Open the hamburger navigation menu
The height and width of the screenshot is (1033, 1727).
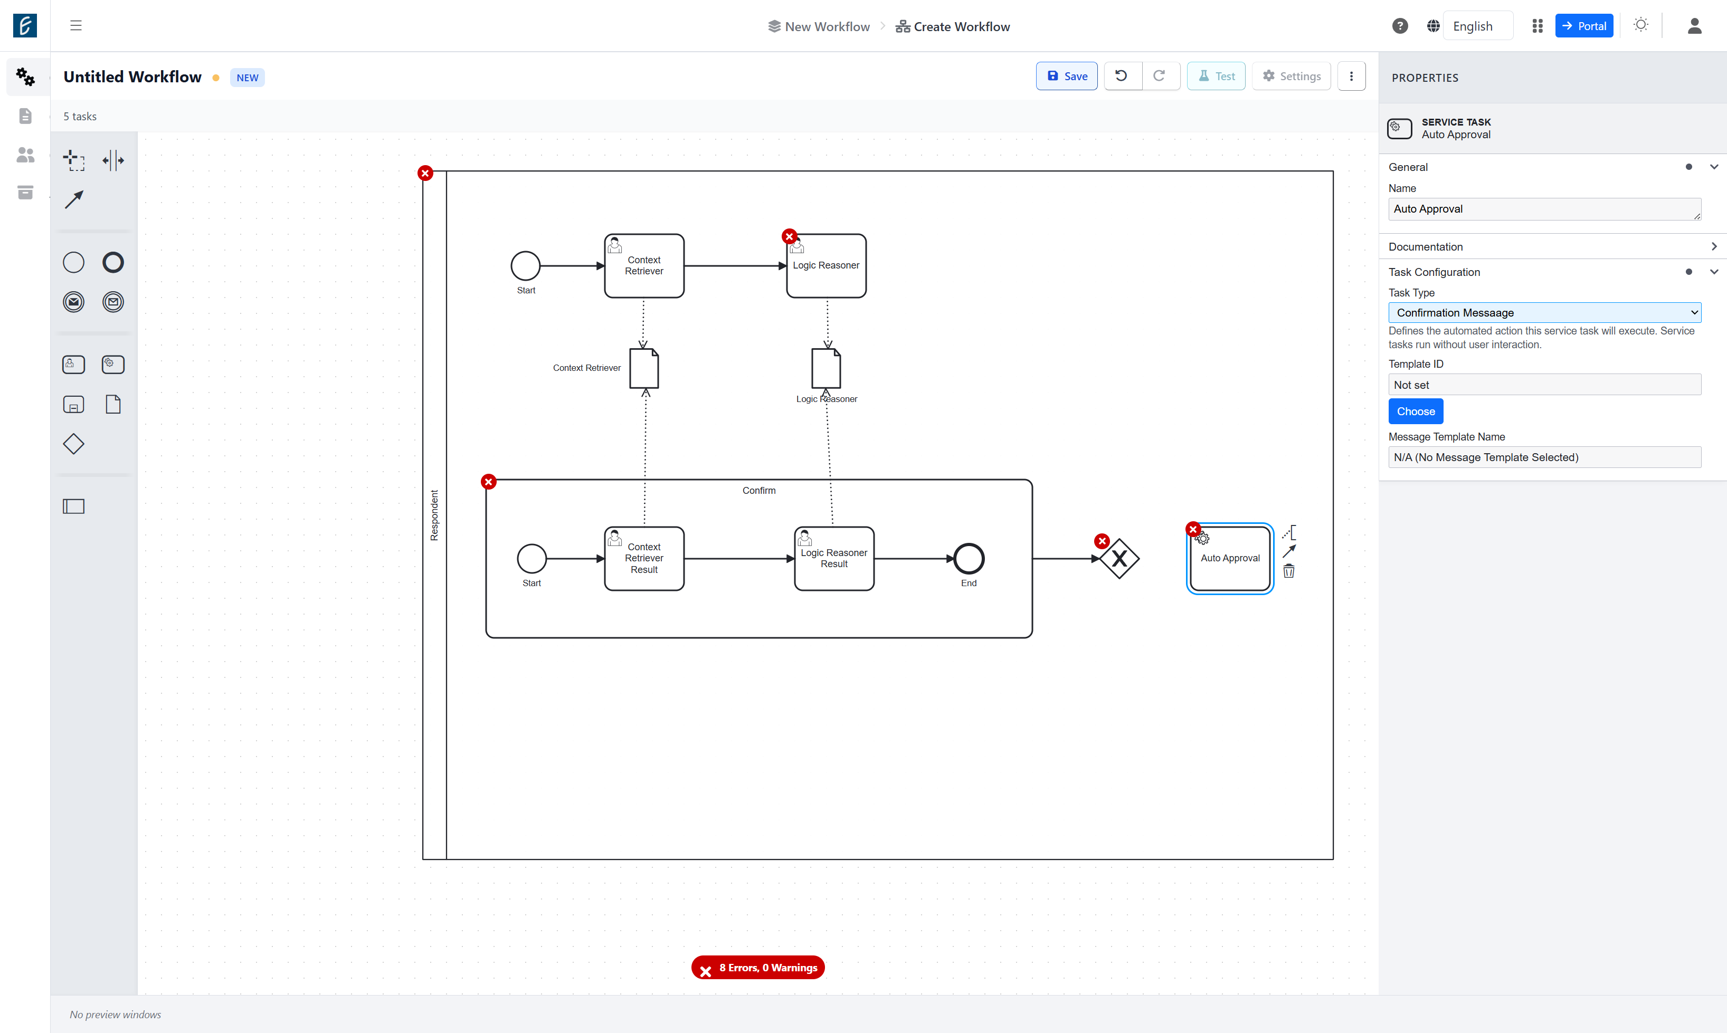[76, 26]
